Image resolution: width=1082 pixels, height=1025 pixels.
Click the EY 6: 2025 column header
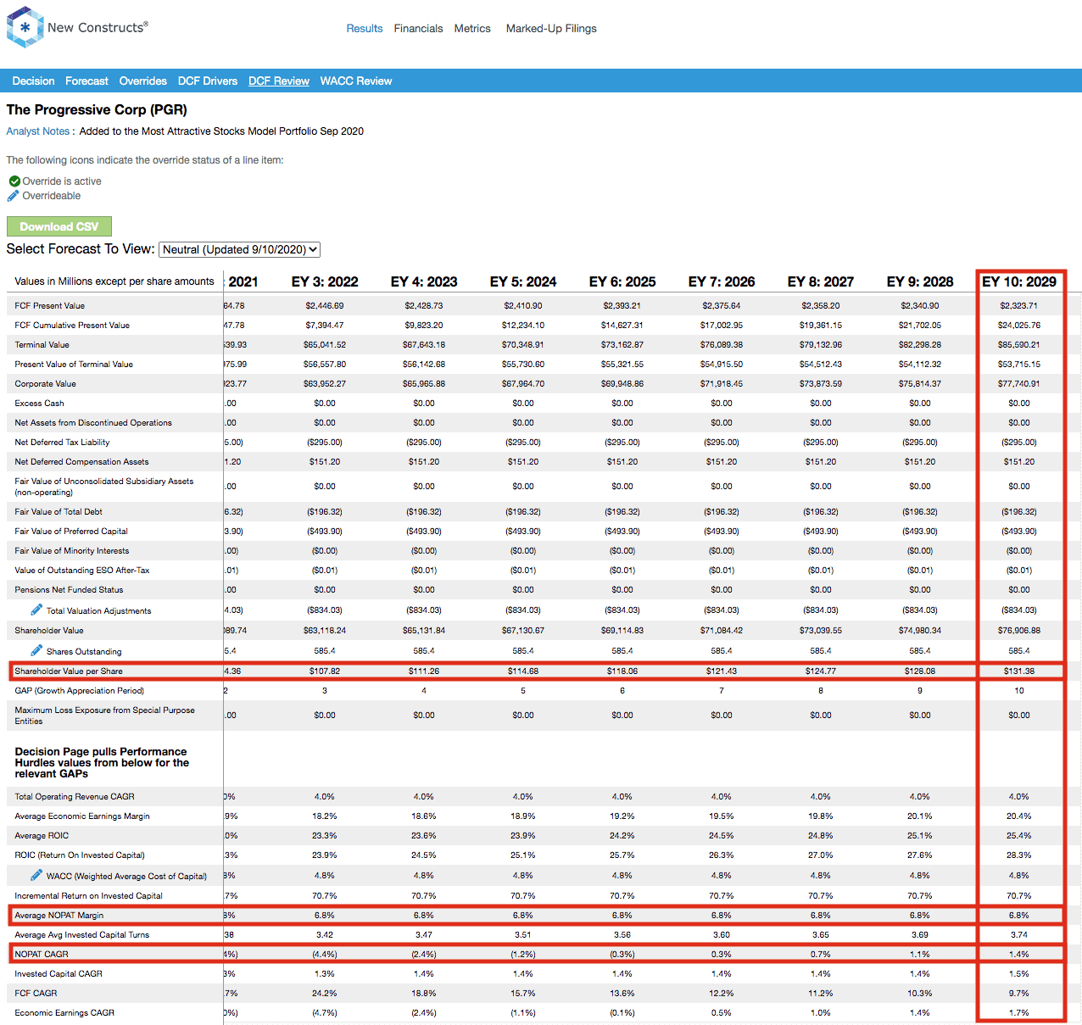pyautogui.click(x=622, y=281)
